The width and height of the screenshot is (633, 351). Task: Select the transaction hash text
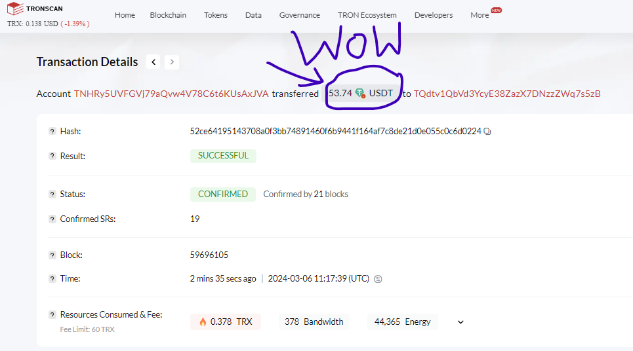pyautogui.click(x=335, y=132)
